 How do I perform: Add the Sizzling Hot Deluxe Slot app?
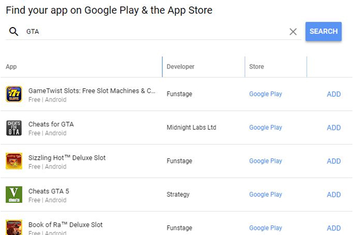point(334,161)
